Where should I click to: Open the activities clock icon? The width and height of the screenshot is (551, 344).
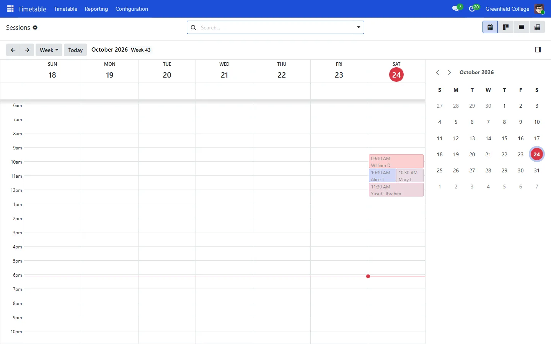472,8
